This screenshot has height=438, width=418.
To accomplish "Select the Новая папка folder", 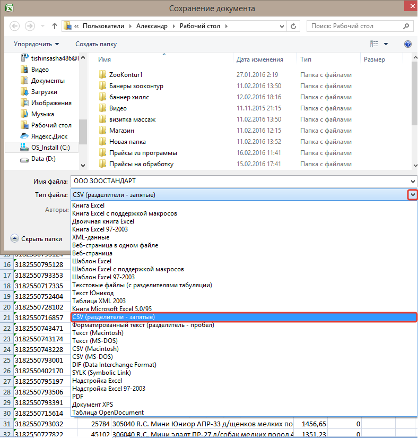I will coord(127,142).
